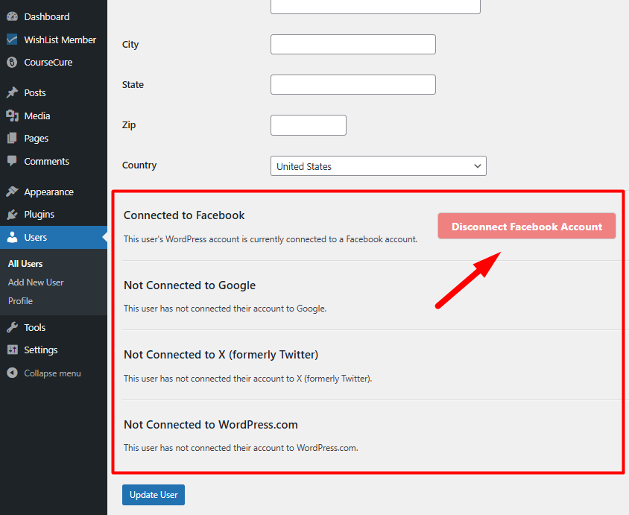Click the State field label
This screenshot has width=629, height=515.
point(133,85)
